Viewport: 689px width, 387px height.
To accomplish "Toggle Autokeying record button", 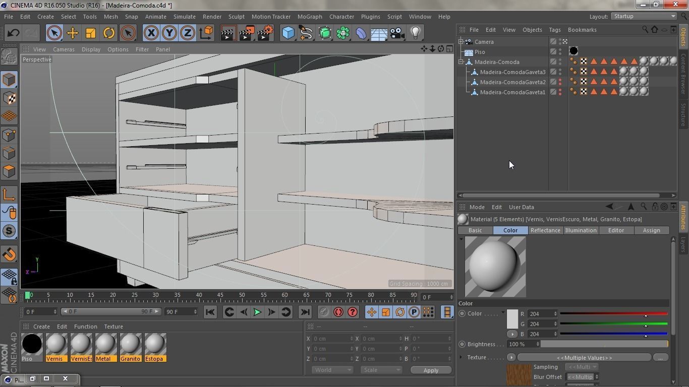I will [x=338, y=312].
